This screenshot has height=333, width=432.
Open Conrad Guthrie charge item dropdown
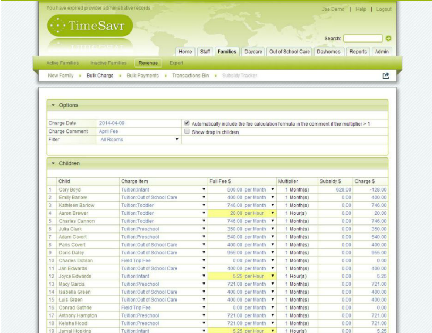point(204,307)
